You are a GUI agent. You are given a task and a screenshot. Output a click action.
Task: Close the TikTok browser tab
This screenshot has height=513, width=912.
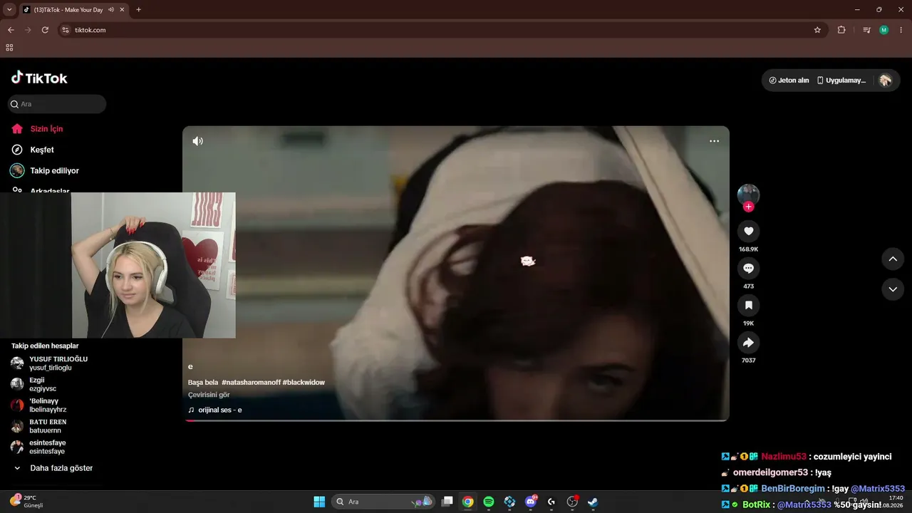(122, 10)
